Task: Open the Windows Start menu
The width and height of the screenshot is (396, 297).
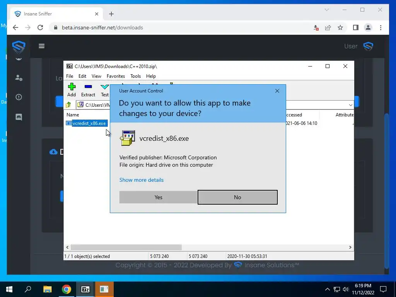Action: (x=9, y=289)
